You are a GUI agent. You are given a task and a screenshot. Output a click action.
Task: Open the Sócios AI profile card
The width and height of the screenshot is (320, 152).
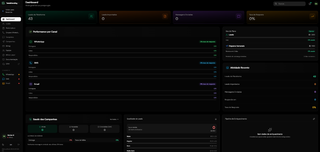tap(11, 136)
